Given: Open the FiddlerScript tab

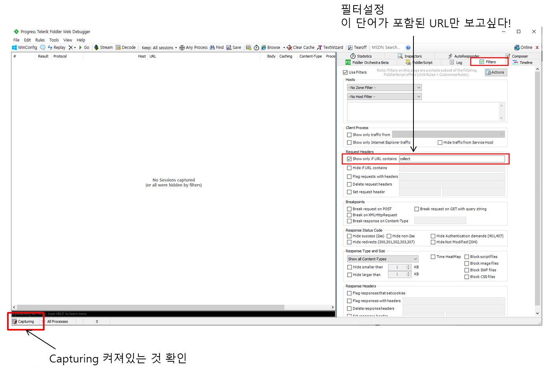Looking at the screenshot, I should point(419,62).
